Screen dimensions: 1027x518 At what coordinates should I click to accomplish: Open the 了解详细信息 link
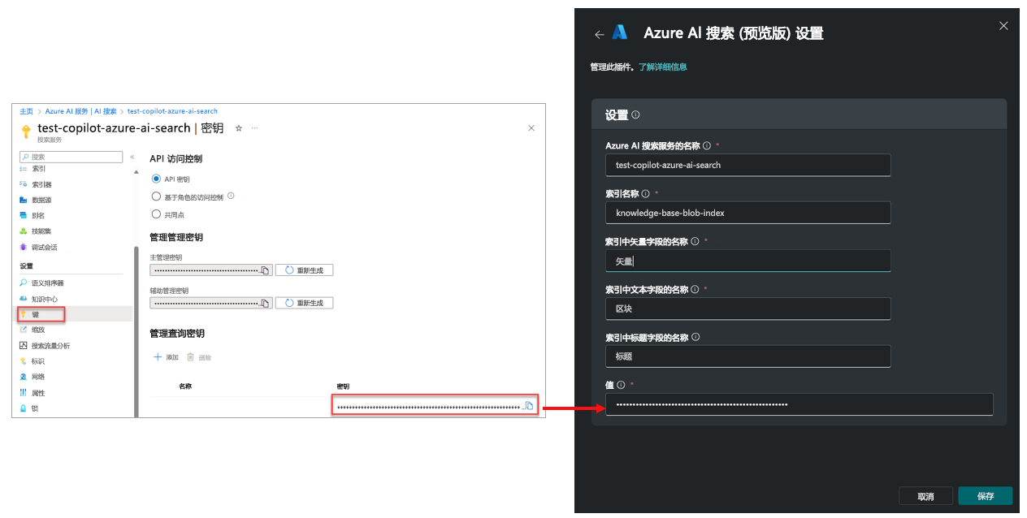point(662,66)
